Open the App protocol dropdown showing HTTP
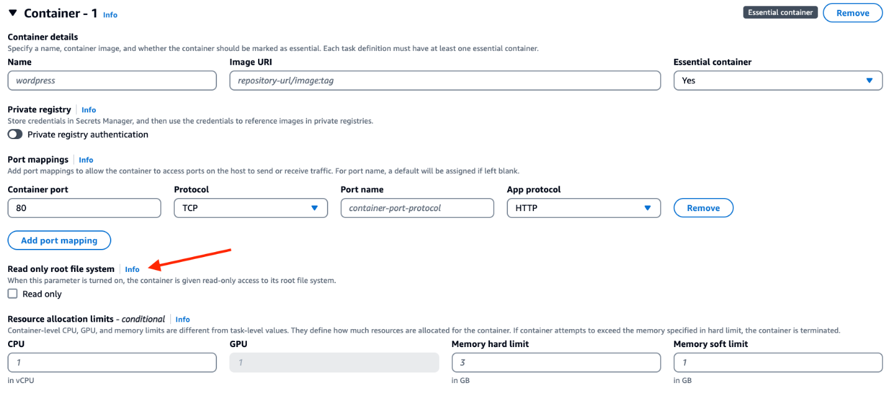This screenshot has width=889, height=393. pyautogui.click(x=583, y=208)
